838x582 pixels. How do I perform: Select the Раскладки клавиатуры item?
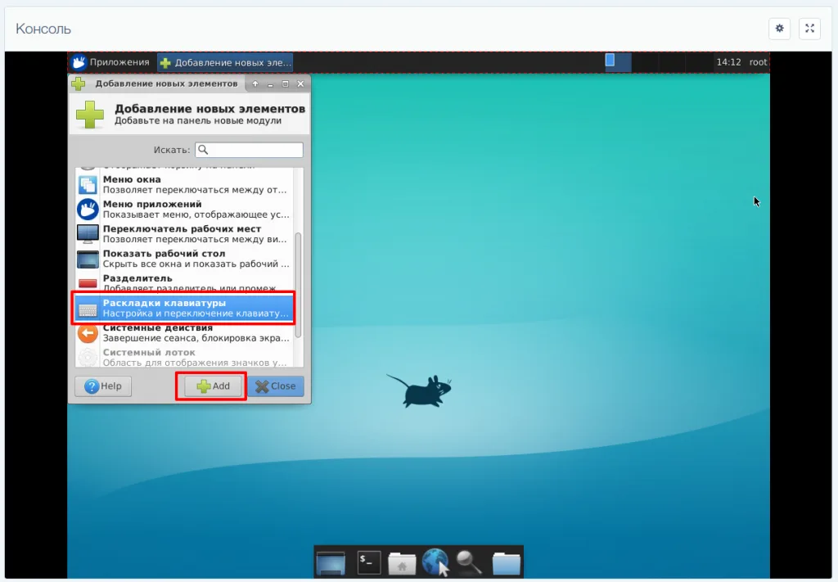pos(184,308)
